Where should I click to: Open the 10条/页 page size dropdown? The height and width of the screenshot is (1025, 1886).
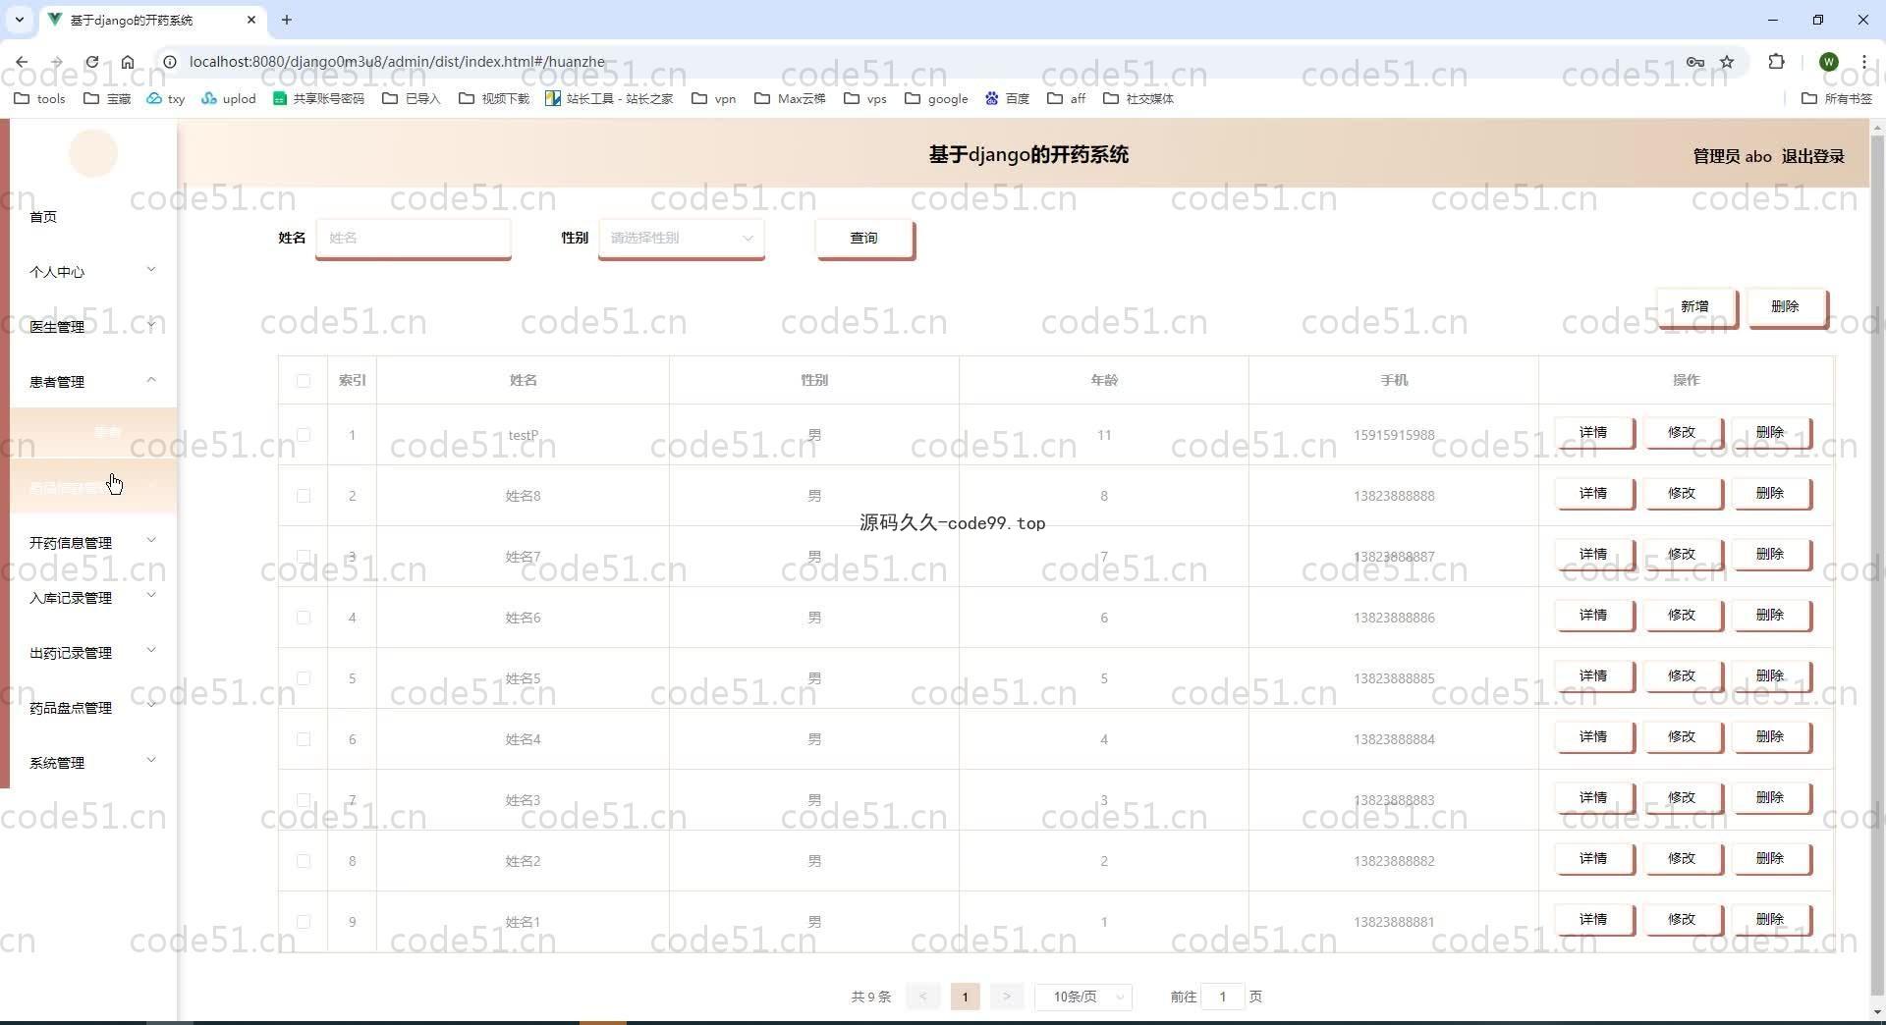pos(1083,997)
